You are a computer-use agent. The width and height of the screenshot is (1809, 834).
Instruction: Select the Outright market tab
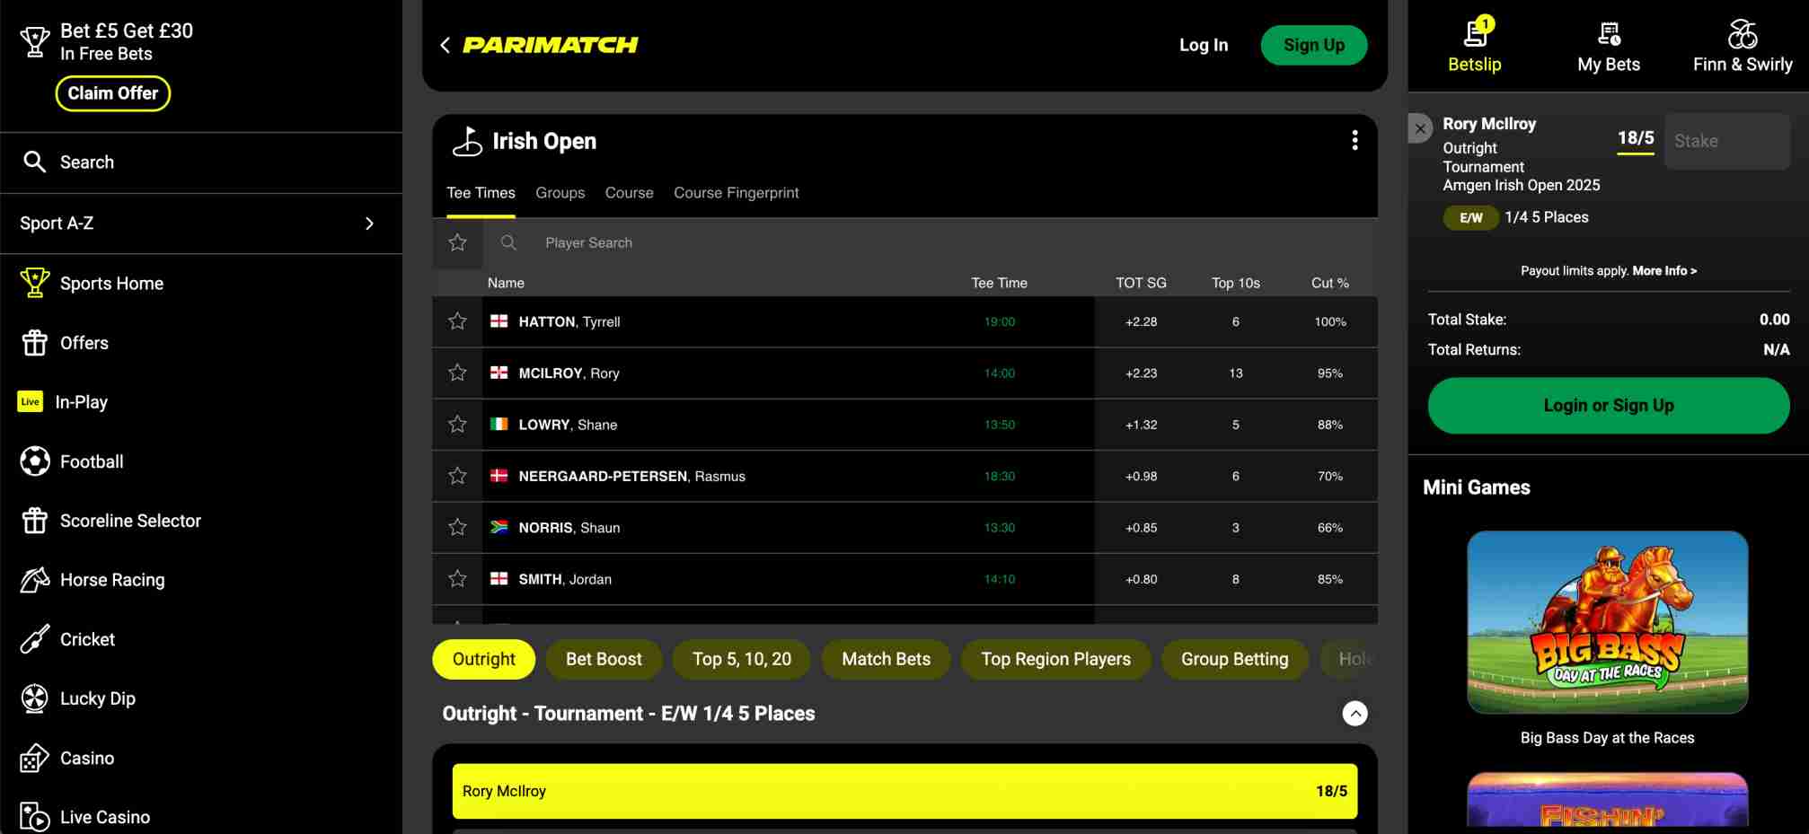coord(483,659)
